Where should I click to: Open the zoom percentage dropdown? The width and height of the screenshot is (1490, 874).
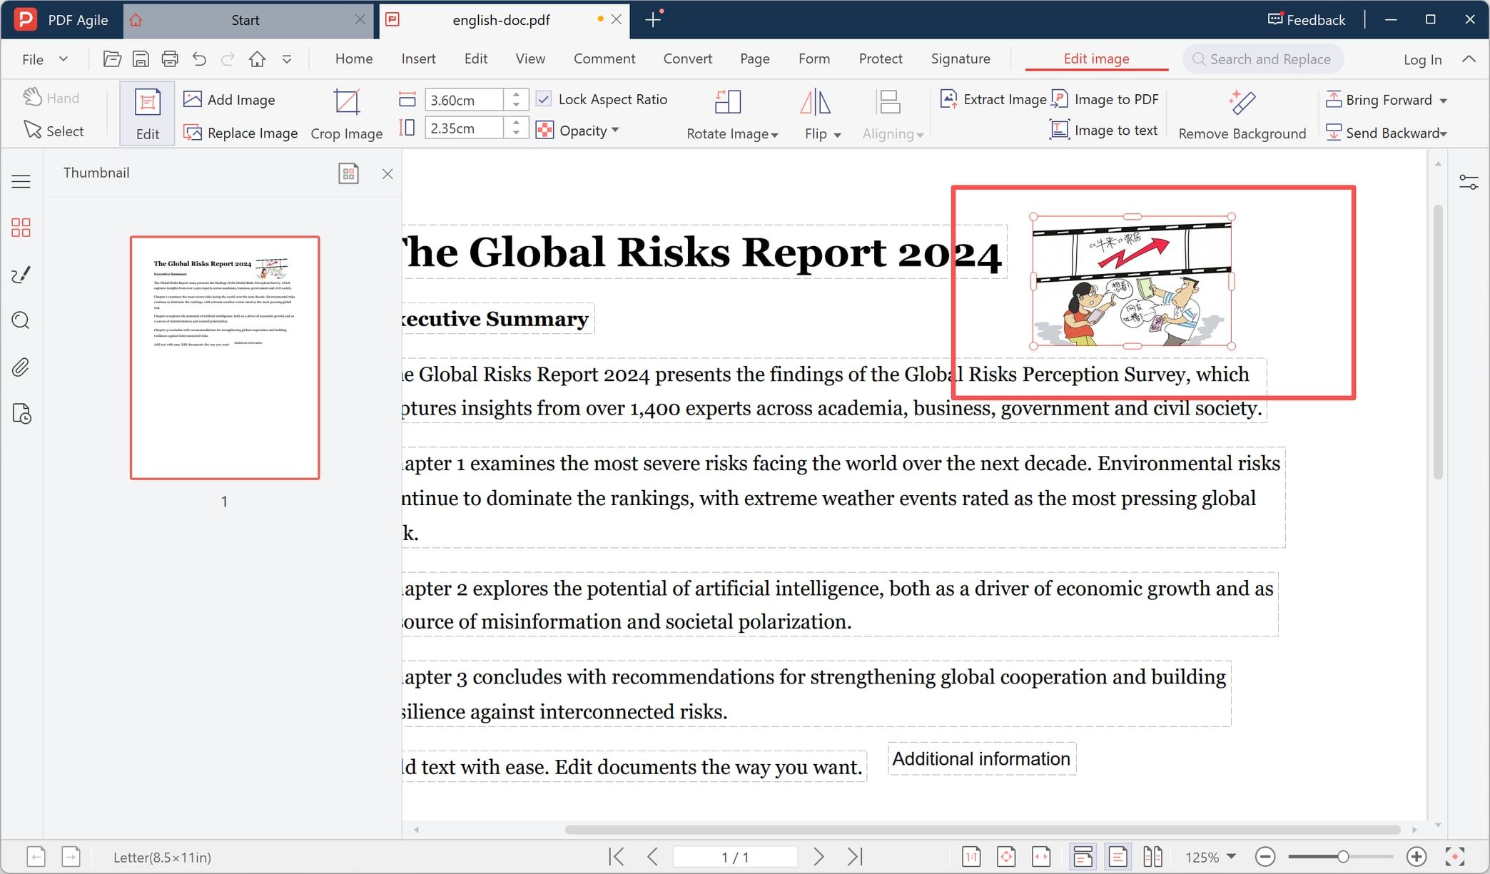click(1231, 856)
